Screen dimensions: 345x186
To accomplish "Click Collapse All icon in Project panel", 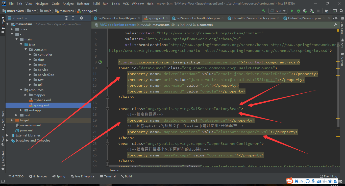I will click(73, 18).
